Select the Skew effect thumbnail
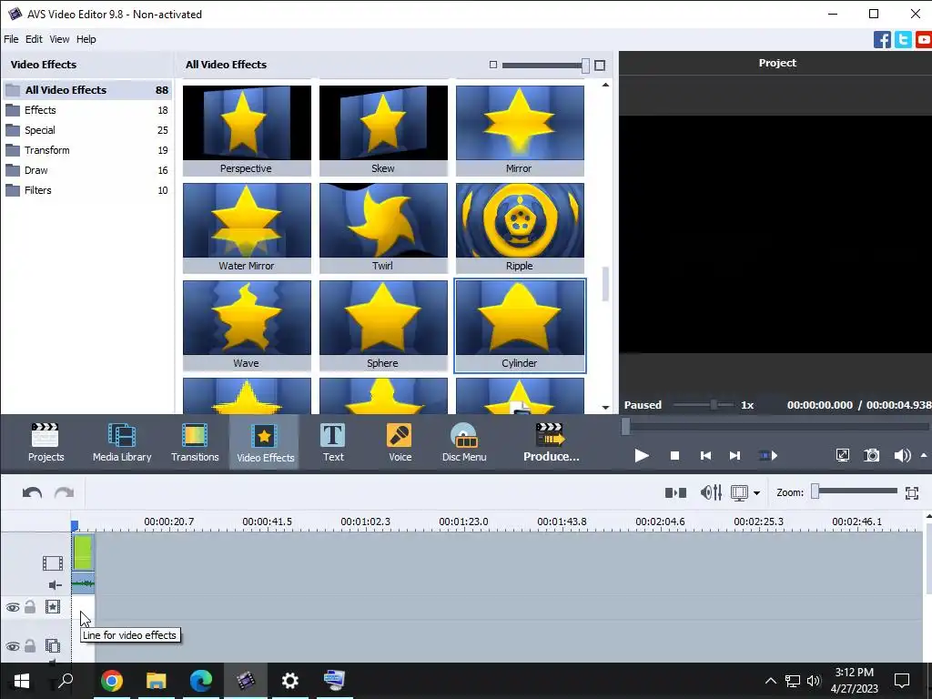 (x=383, y=130)
